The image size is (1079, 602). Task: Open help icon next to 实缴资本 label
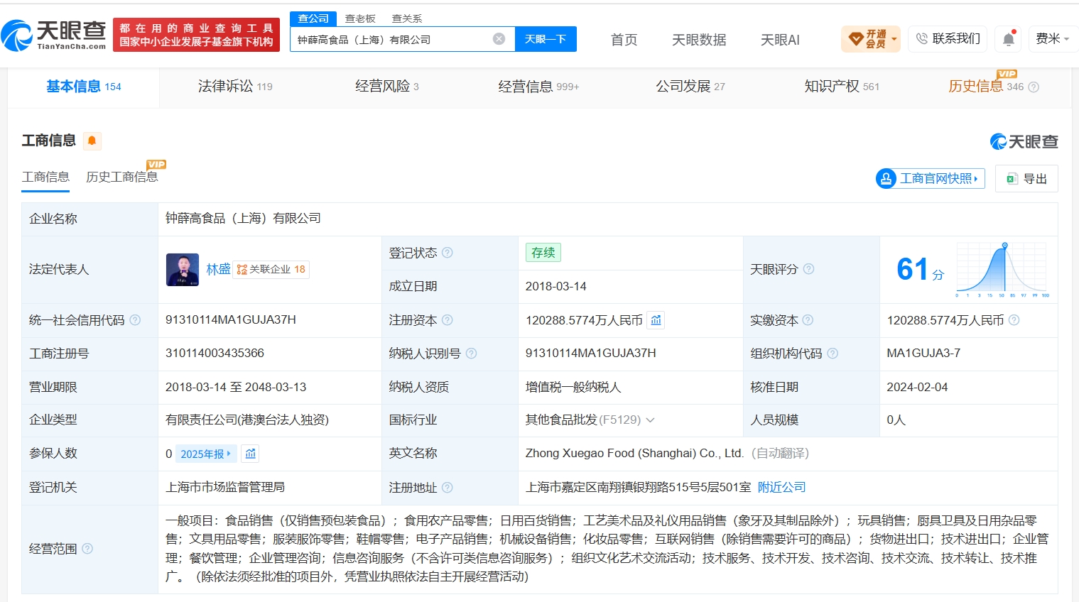coord(808,320)
